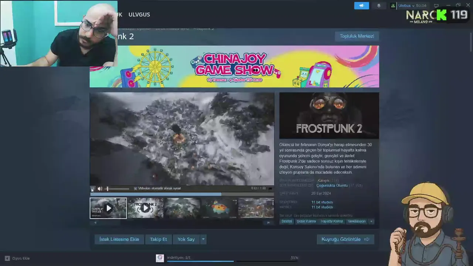
Task: Click the thumbnail strip right arrow
Action: pos(269,222)
